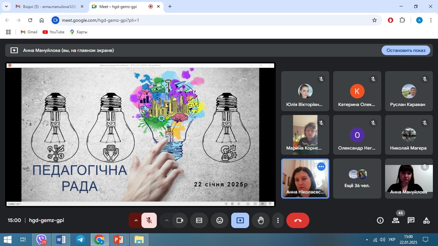
Task: Open options on Анна Ніколаєвс... tile
Action: point(321,167)
